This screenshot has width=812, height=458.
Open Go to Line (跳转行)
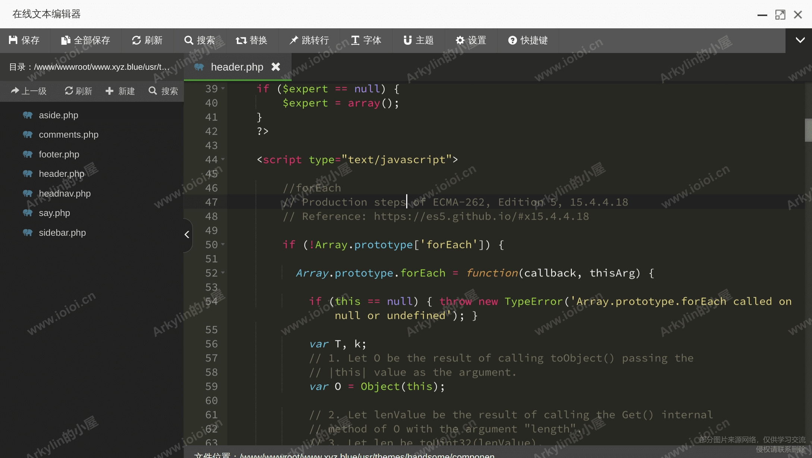(309, 40)
